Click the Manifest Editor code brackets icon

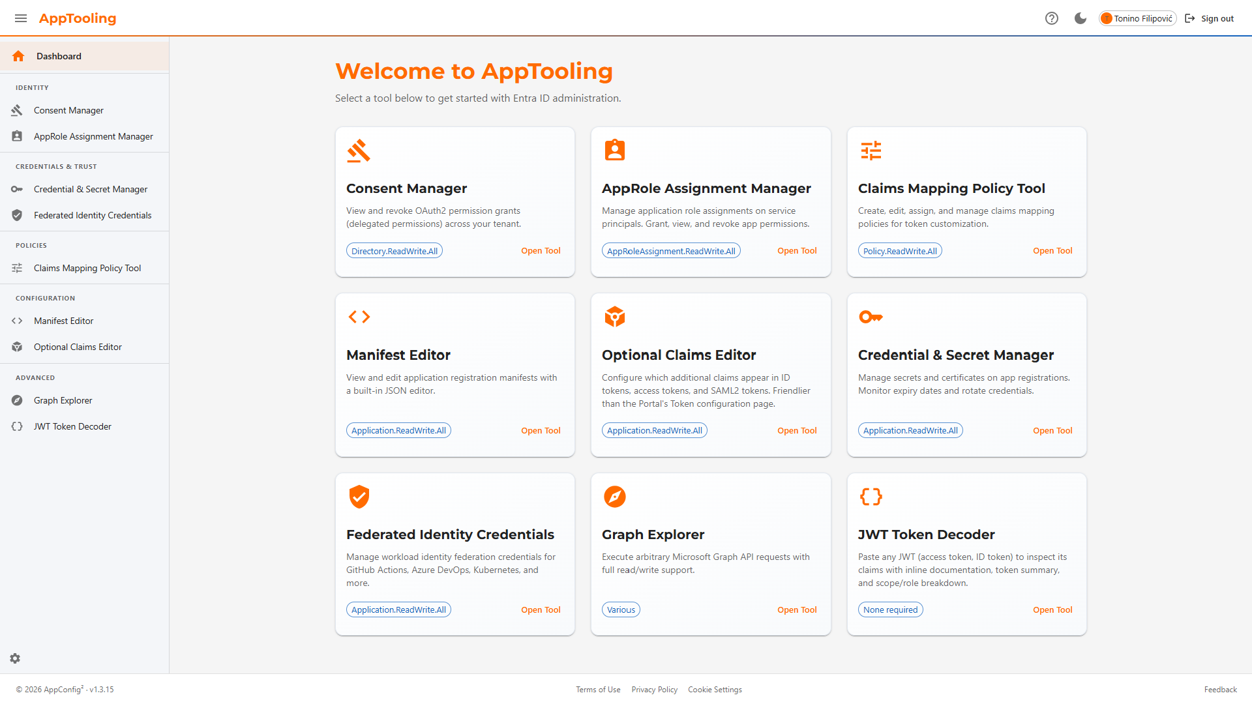16,321
